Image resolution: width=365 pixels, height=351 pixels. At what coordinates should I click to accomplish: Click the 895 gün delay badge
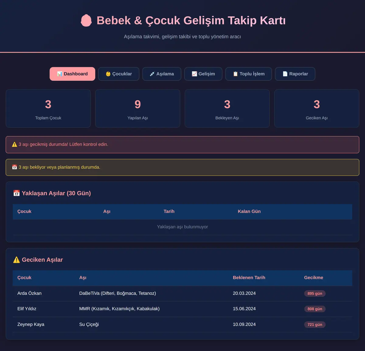(x=315, y=293)
